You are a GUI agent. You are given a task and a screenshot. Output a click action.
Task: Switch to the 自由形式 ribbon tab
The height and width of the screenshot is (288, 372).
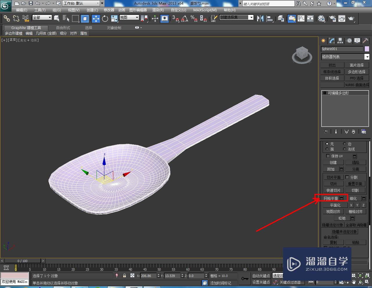63,28
